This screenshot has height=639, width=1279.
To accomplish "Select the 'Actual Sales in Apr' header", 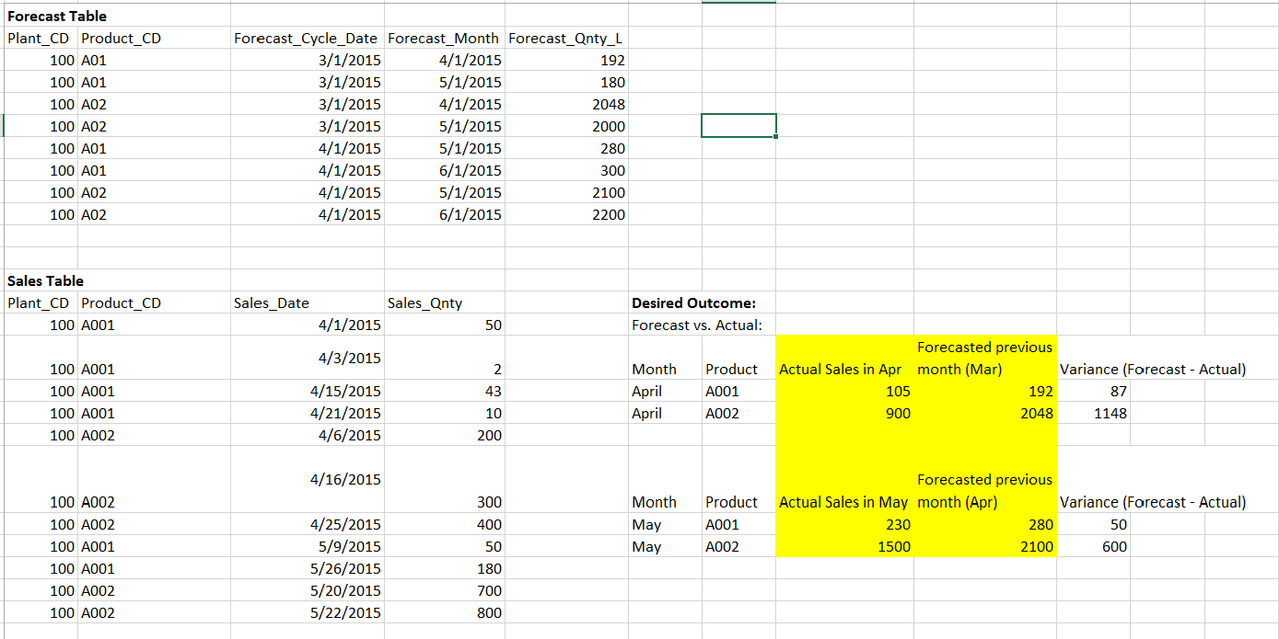I will (844, 358).
